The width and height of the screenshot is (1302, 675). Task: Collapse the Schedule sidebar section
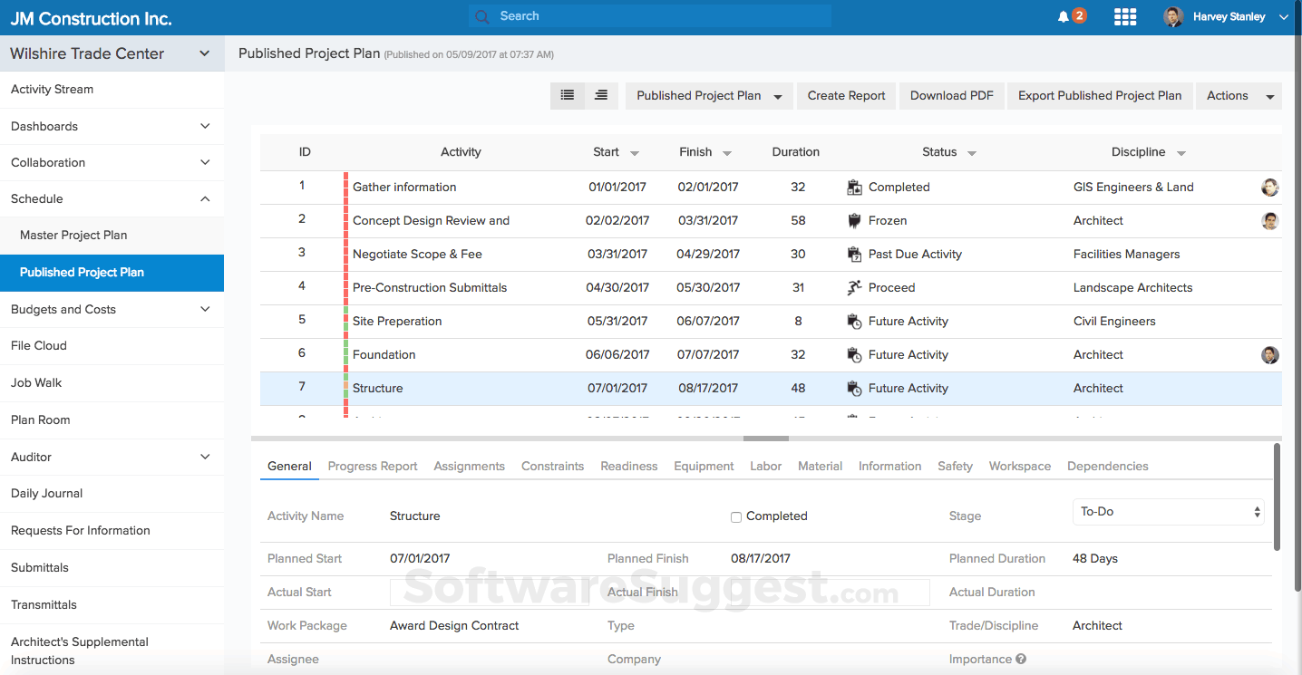(x=205, y=199)
